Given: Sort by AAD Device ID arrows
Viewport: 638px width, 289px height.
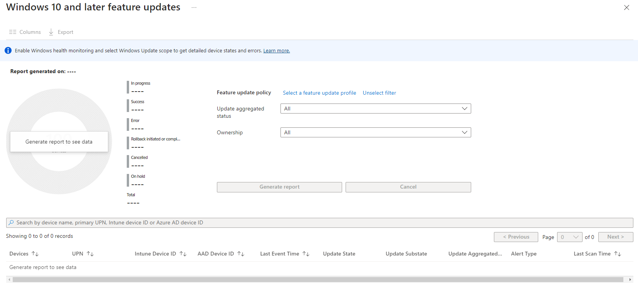Looking at the screenshot, I should click(x=241, y=254).
